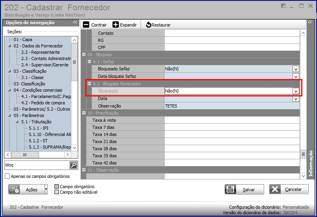The image size is (317, 217).
Task: Collapse 02 - Dados do Fornecedor tree node
Action: point(9,46)
